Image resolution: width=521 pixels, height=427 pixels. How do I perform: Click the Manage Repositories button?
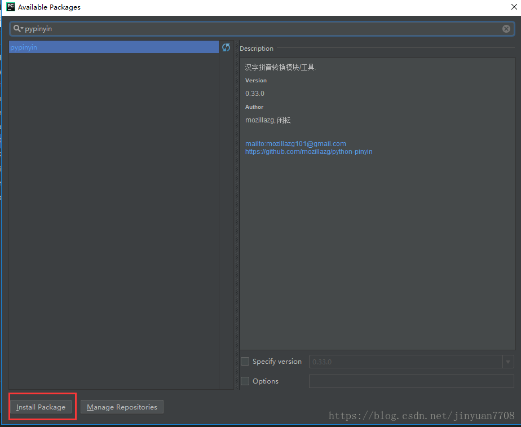(x=122, y=407)
